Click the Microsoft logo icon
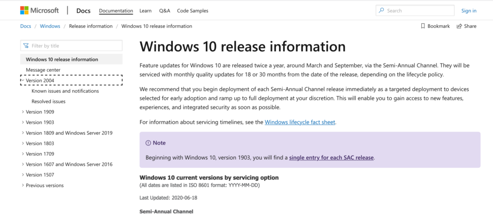 24,10
